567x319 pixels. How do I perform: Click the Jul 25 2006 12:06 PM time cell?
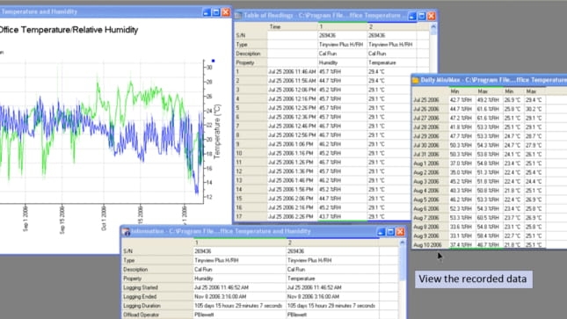click(293, 90)
